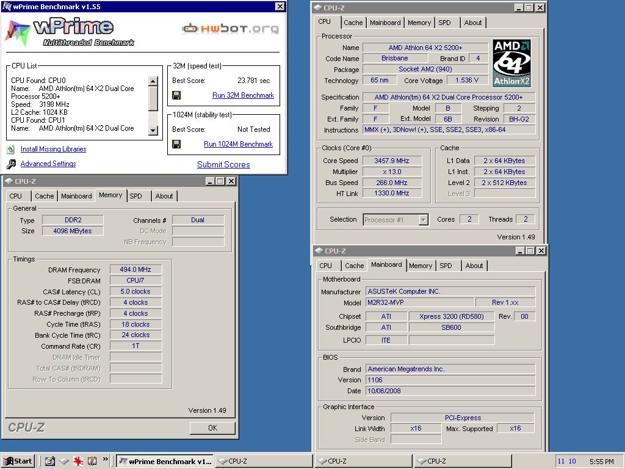Click the save icon beside Run 32M Benchmark
The height and width of the screenshot is (469, 625).
[176, 95]
